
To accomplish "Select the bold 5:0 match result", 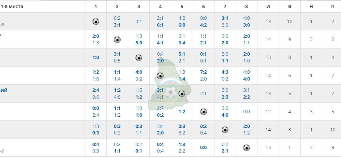I will 139,43.
